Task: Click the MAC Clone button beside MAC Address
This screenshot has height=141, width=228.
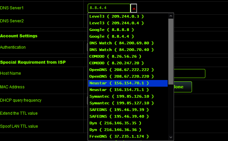Action: [183, 87]
